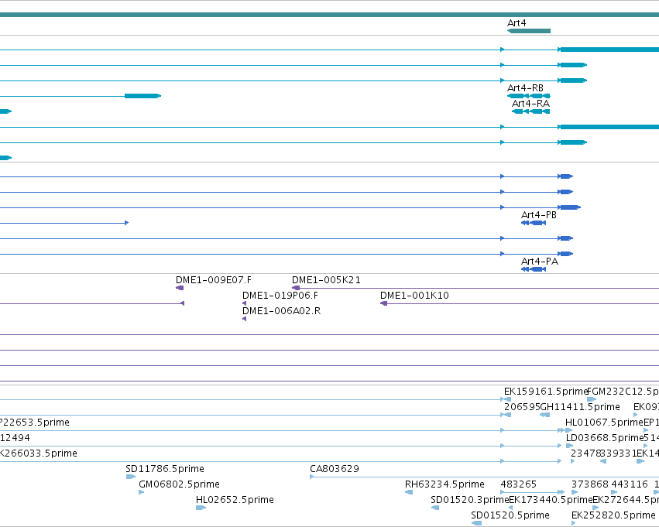
Task: Open EST EK252820.5prime
Action: click(574, 523)
